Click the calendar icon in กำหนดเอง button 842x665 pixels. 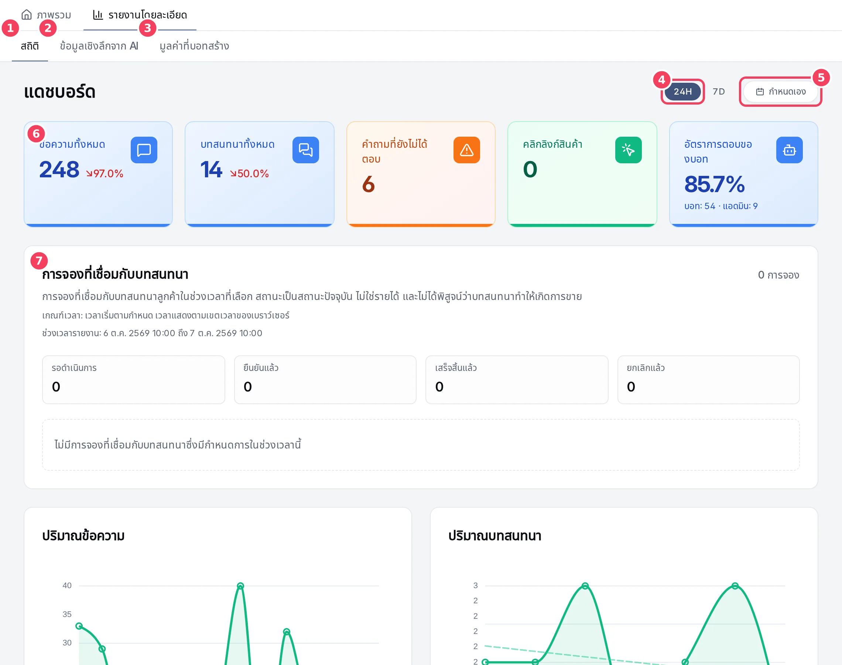[x=760, y=92]
